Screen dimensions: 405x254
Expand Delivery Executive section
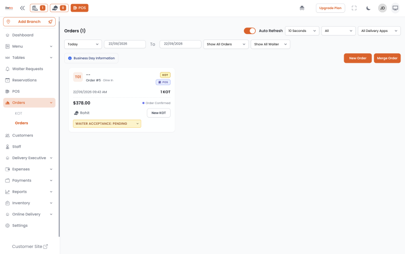(29, 158)
